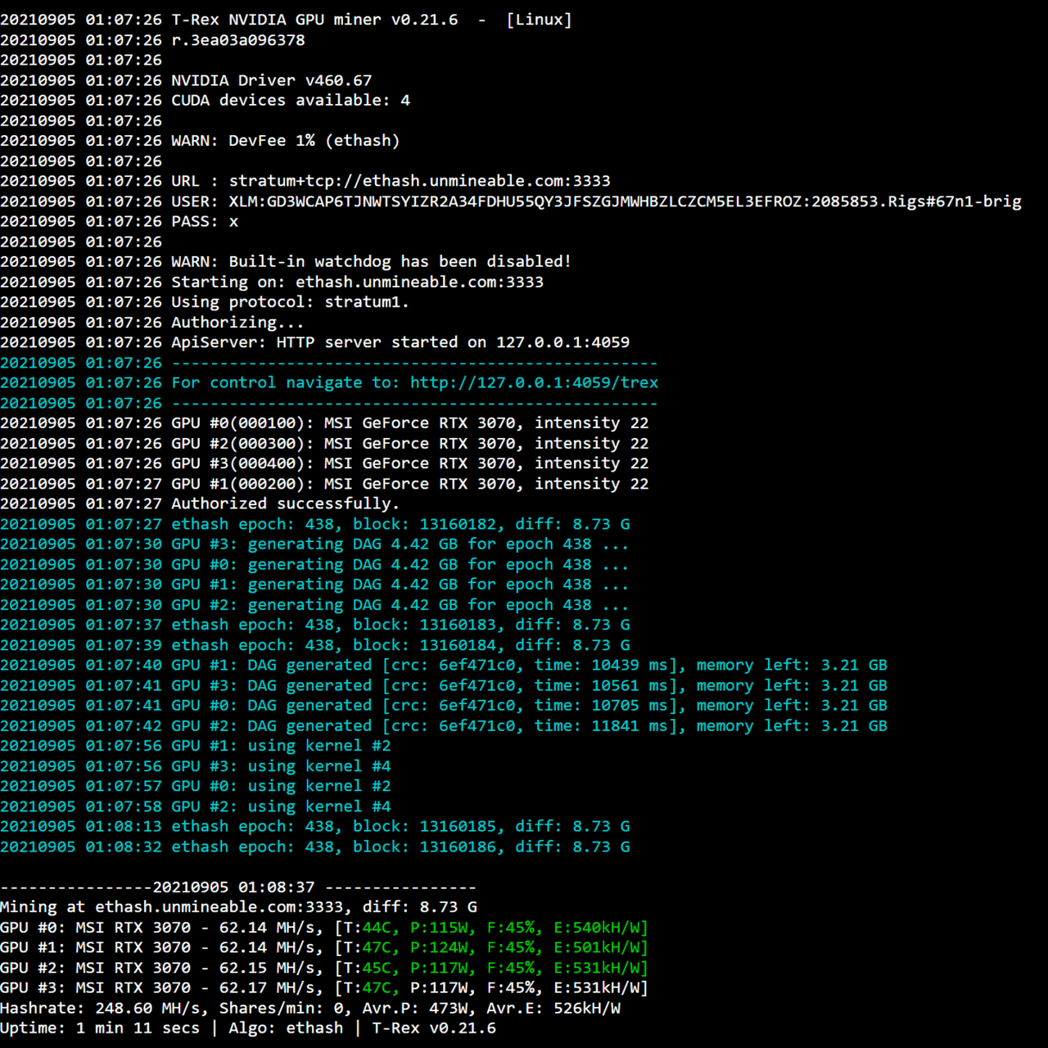This screenshot has width=1048, height=1048.
Task: Click the "NVIDIA Driver v460.67" text
Action: pyautogui.click(x=271, y=80)
